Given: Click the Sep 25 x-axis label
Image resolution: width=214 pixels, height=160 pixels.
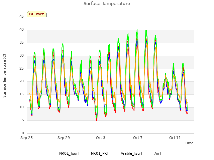Looking at the screenshot, I should (26, 138).
